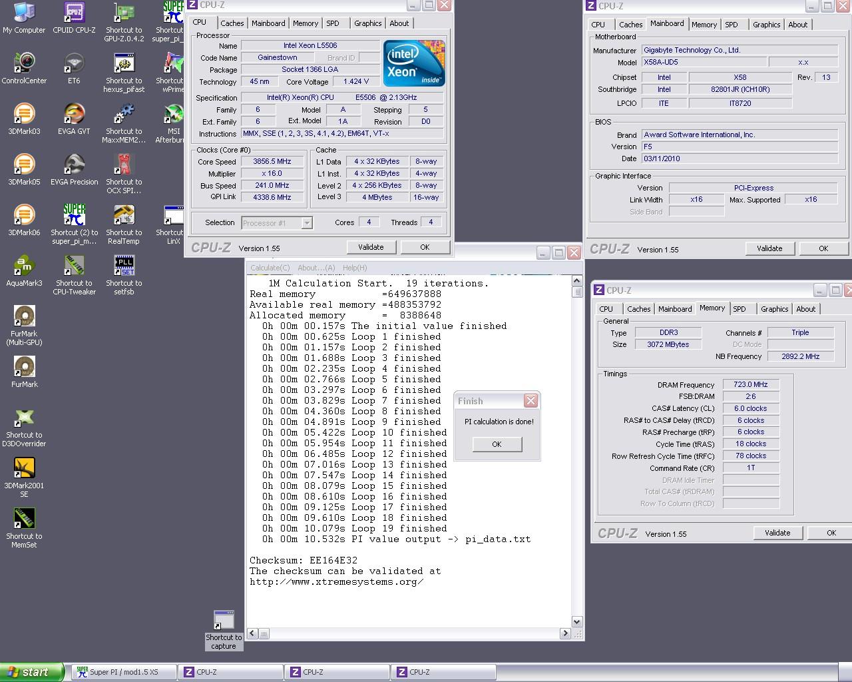Click the xtremesystems.org URL text
Image resolution: width=852 pixels, height=682 pixels.
(336, 581)
